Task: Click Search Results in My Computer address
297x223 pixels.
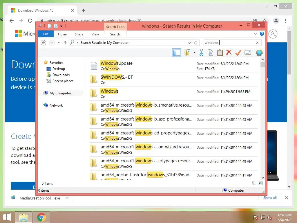Action: [x=104, y=43]
